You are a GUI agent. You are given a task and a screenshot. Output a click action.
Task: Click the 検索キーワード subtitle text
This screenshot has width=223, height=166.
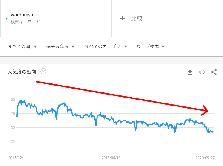click(25, 22)
